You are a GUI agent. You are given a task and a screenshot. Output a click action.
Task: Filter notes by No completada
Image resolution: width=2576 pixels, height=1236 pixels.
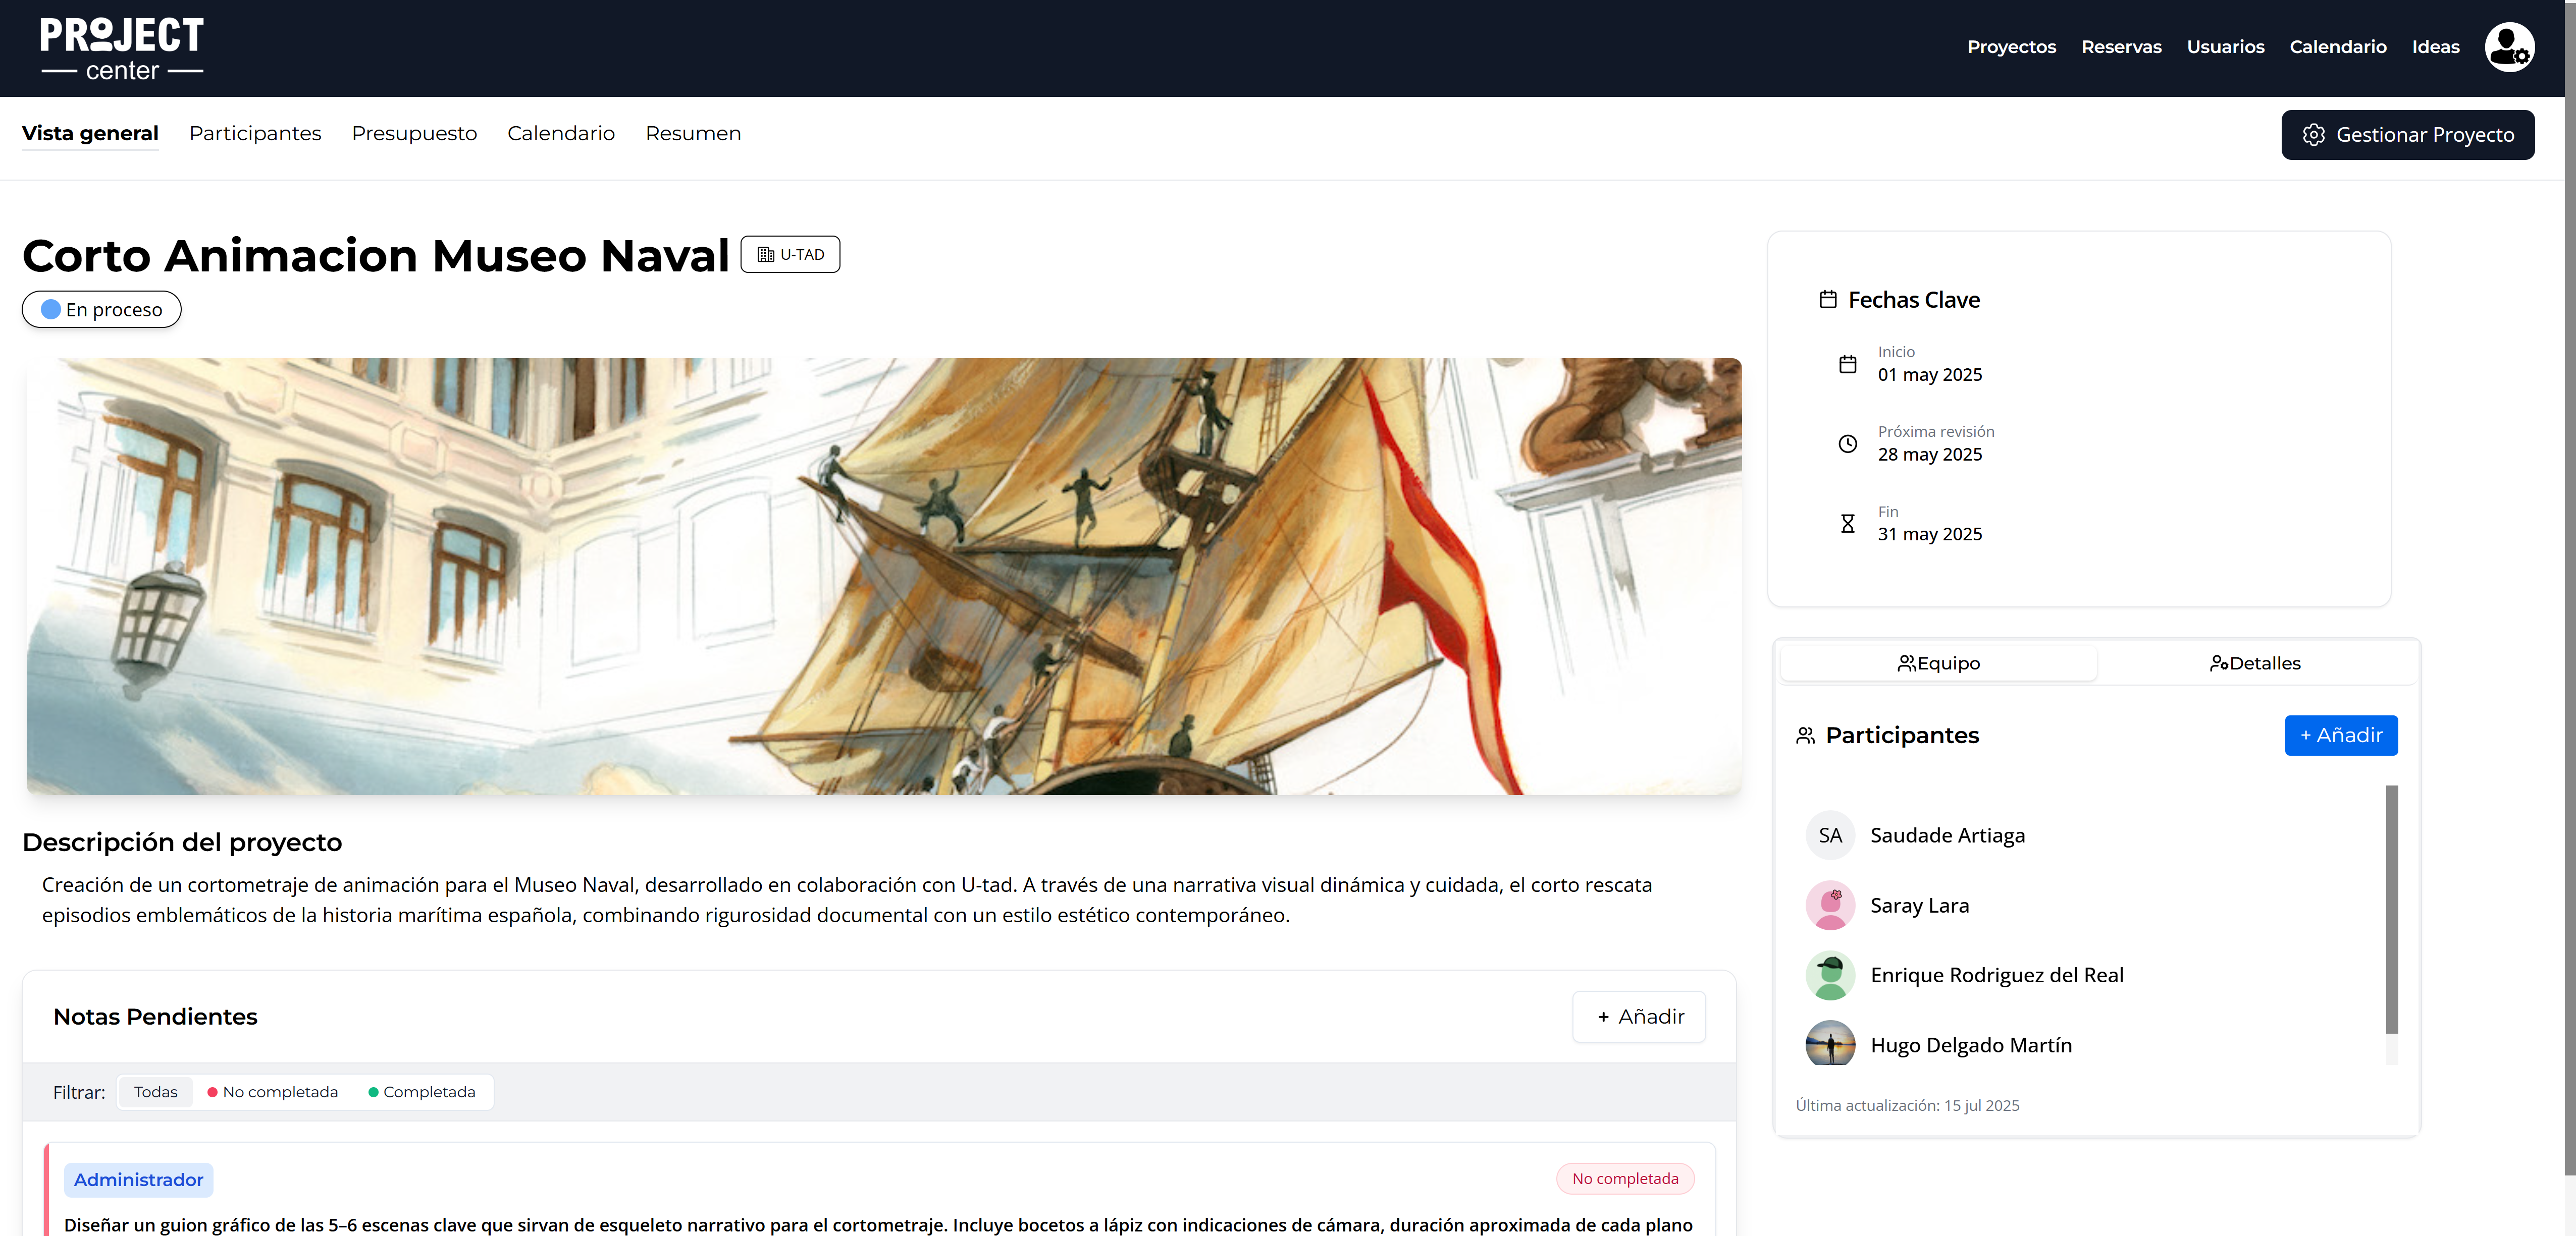point(272,1092)
